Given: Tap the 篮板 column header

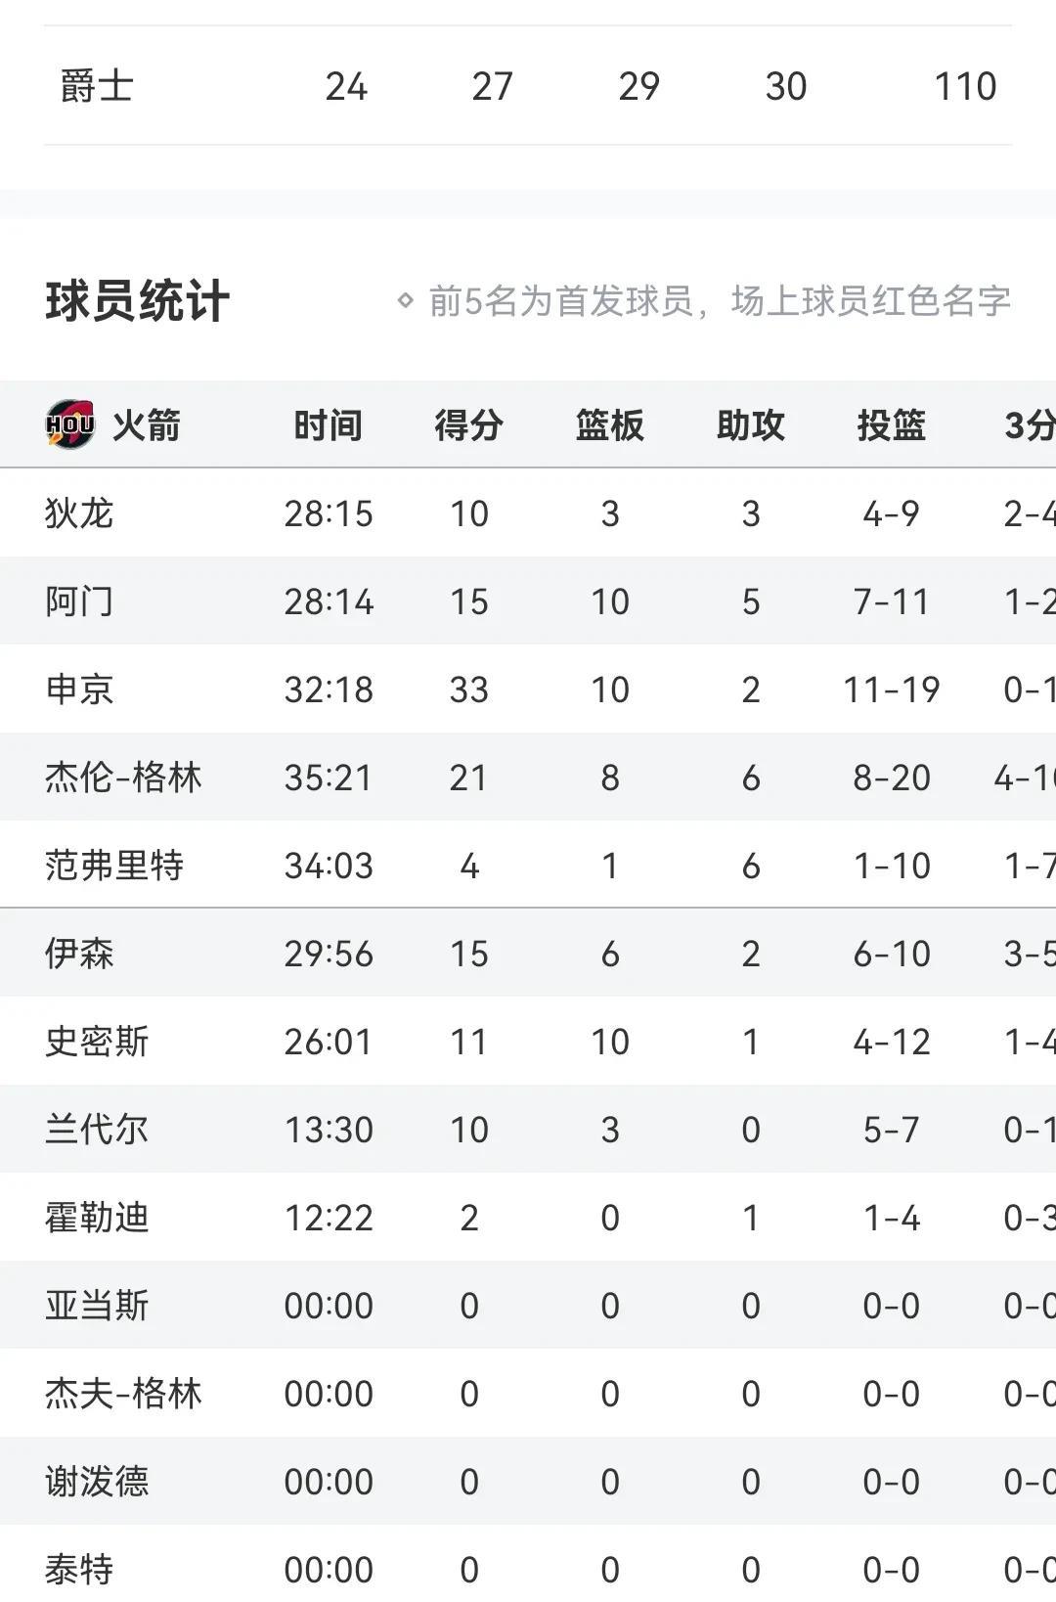Looking at the screenshot, I should click(609, 425).
